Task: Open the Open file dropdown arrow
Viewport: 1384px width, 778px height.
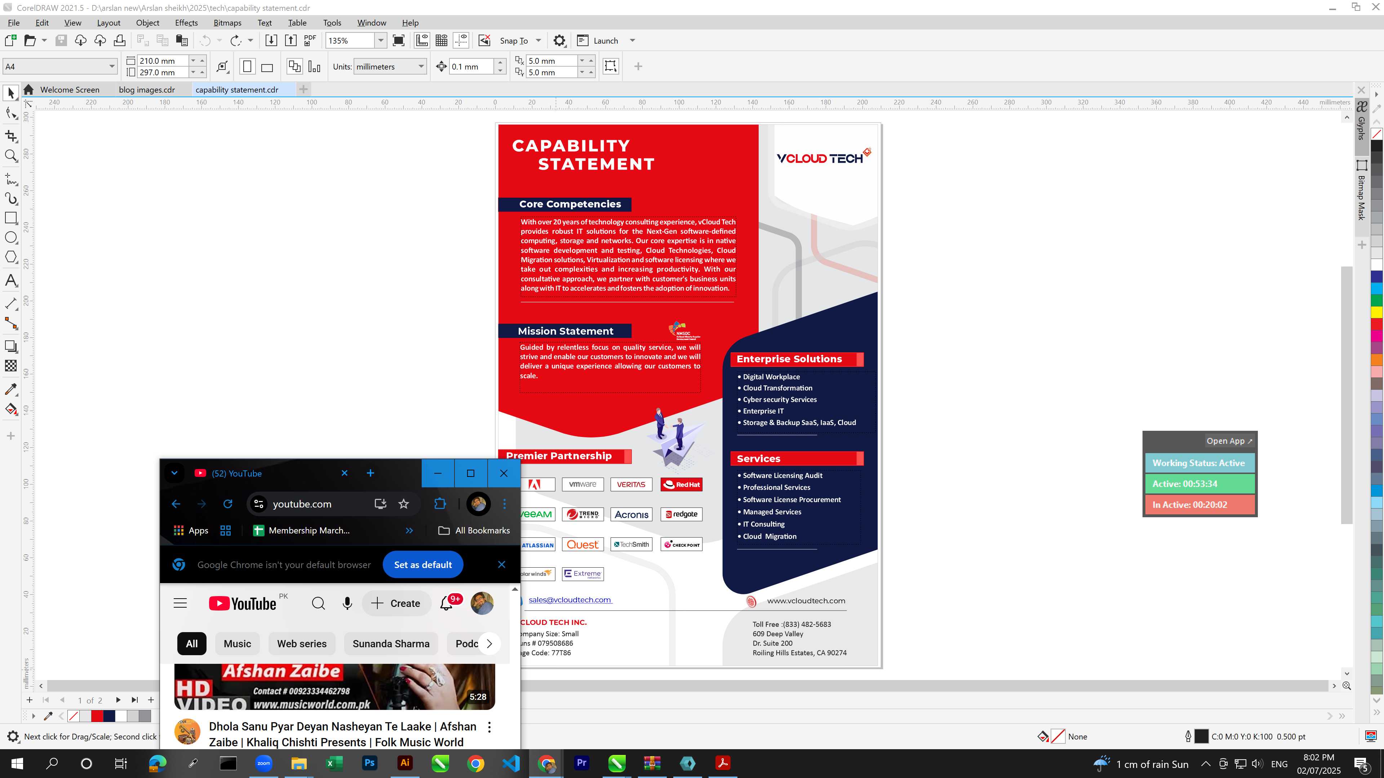Action: [x=44, y=40]
